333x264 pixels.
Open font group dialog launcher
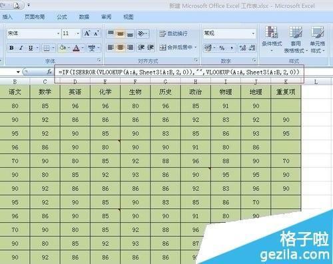click(x=99, y=61)
